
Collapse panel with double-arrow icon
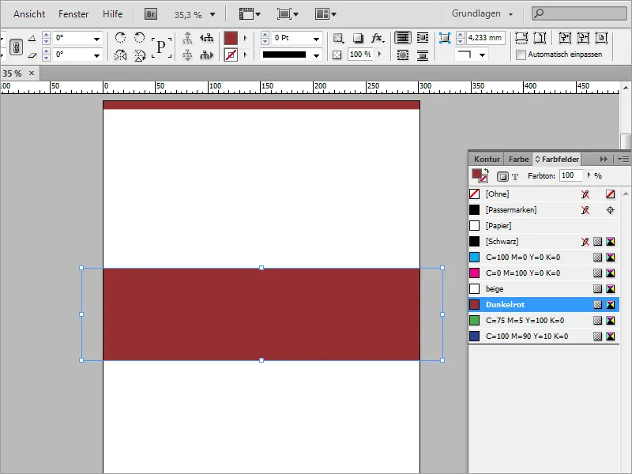(x=604, y=160)
